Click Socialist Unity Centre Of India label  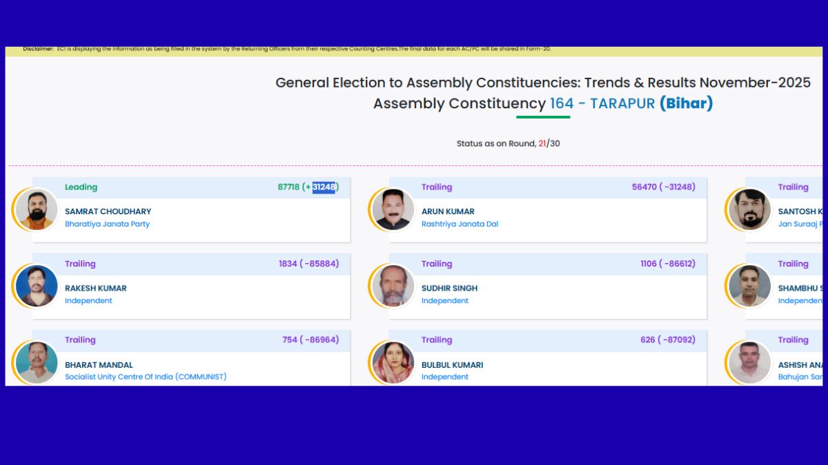pos(146,377)
